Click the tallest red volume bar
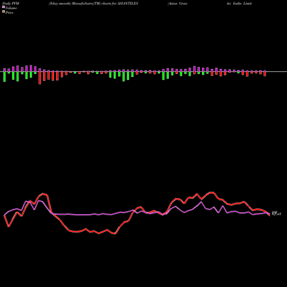This screenshot has height=287, width=287. point(40,77)
